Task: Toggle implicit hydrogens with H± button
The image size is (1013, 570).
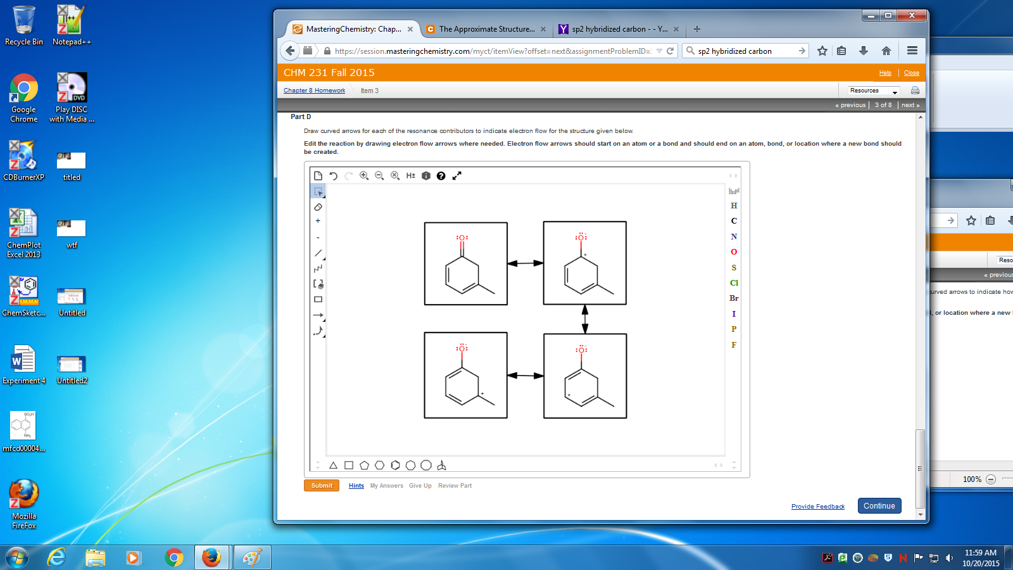Action: (x=410, y=175)
